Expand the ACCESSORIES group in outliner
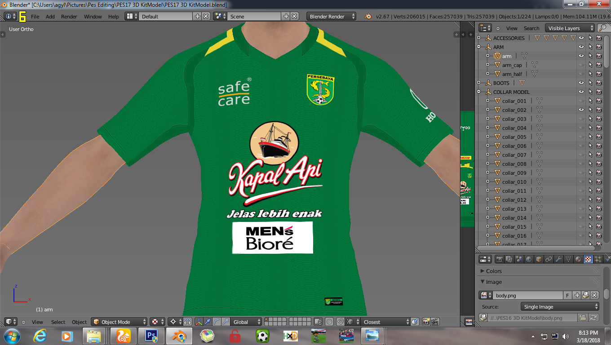The image size is (611, 345). click(x=479, y=38)
